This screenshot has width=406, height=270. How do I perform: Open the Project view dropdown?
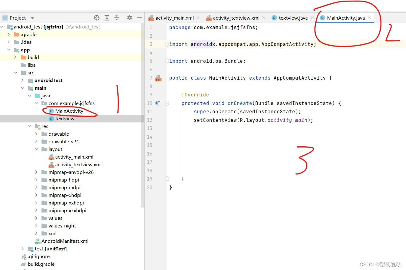[32, 18]
